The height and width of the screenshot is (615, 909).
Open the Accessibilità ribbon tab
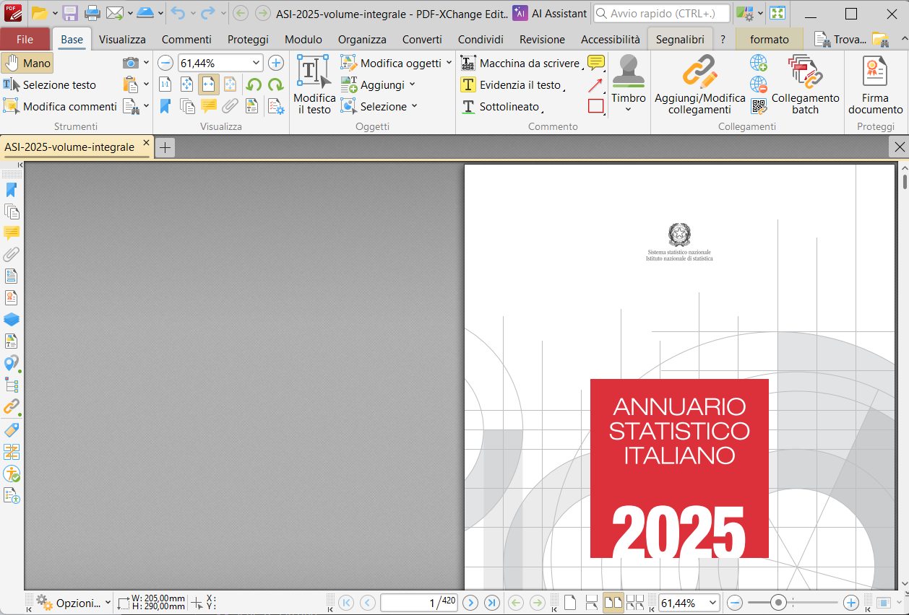click(610, 39)
